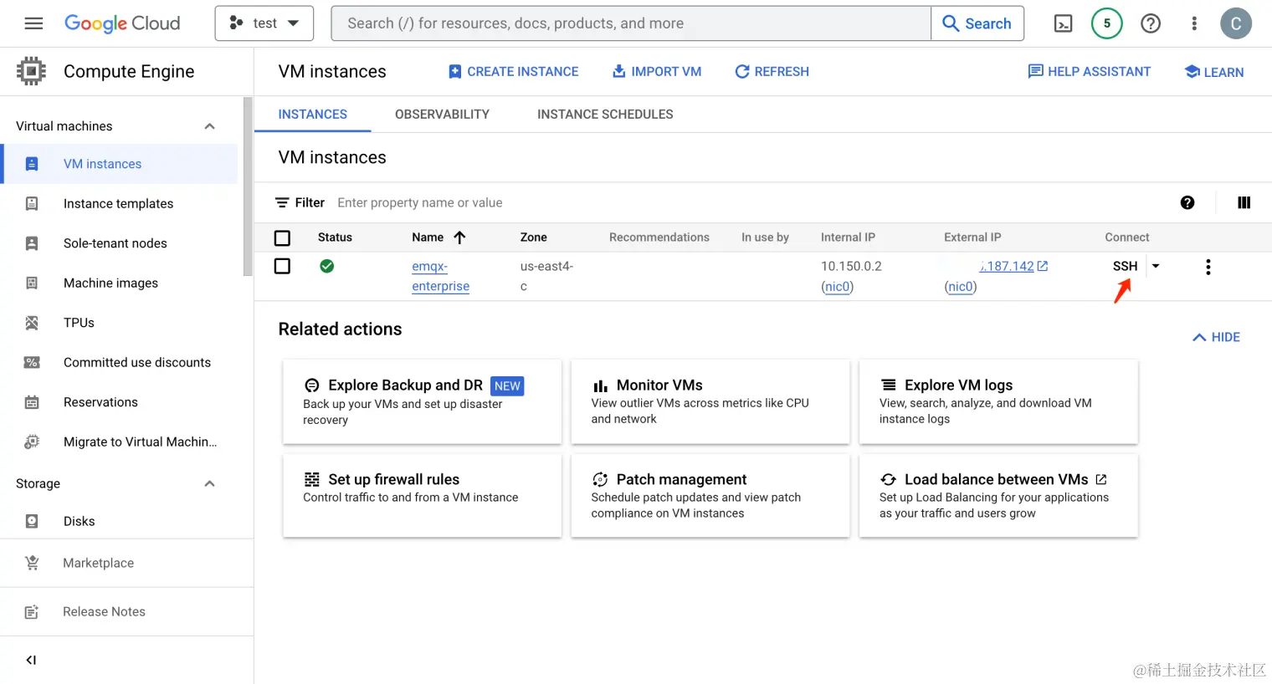Click the blue Search button
1272x684 pixels.
coord(977,23)
